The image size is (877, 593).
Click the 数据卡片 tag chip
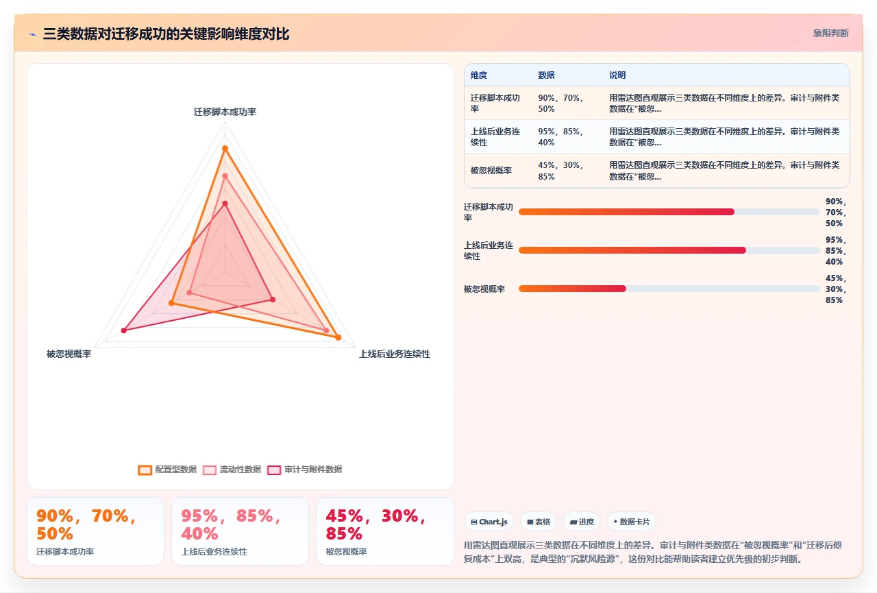coord(631,522)
